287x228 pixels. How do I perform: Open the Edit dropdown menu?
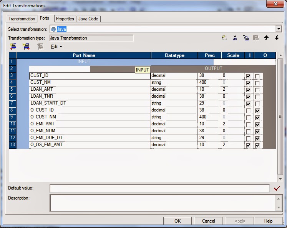[56, 47]
